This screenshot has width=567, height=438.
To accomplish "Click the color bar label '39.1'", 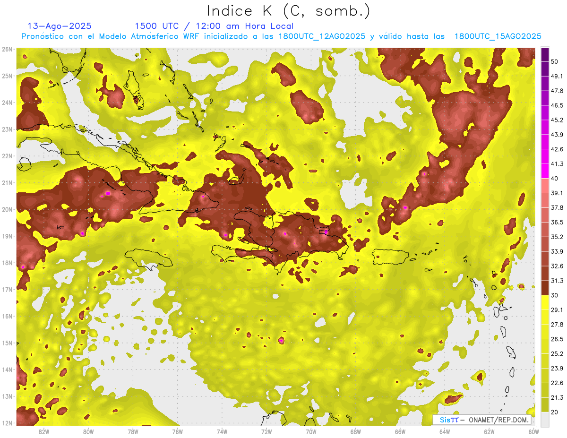I will pos(557,193).
